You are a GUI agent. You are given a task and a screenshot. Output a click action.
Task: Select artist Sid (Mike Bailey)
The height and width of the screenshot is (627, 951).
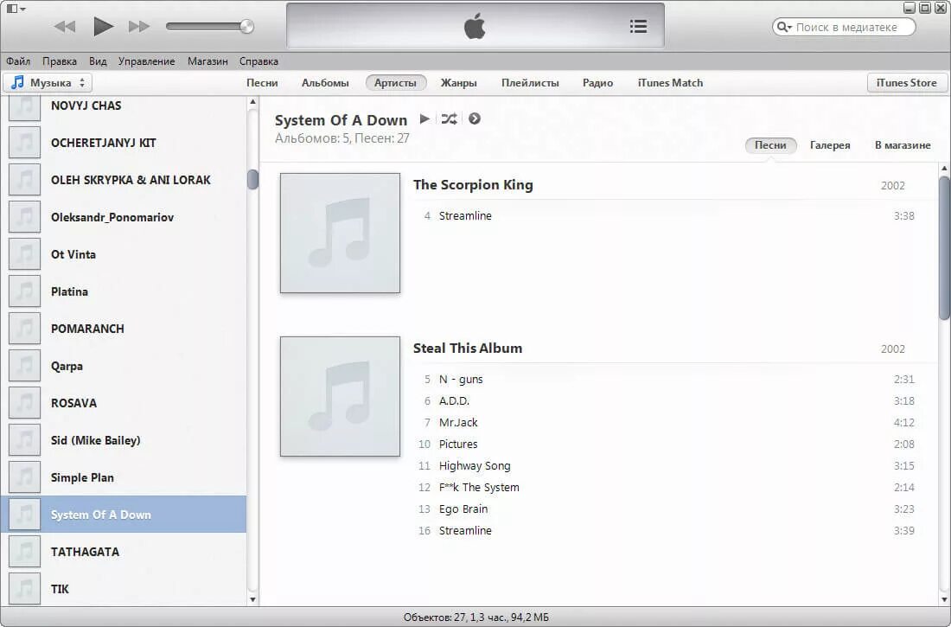(124, 440)
